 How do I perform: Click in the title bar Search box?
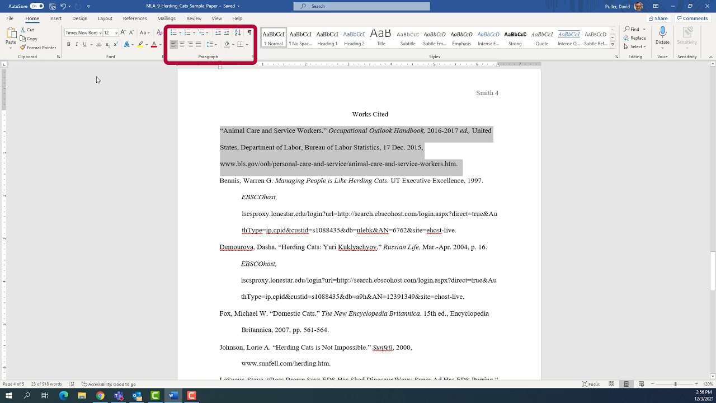361,6
